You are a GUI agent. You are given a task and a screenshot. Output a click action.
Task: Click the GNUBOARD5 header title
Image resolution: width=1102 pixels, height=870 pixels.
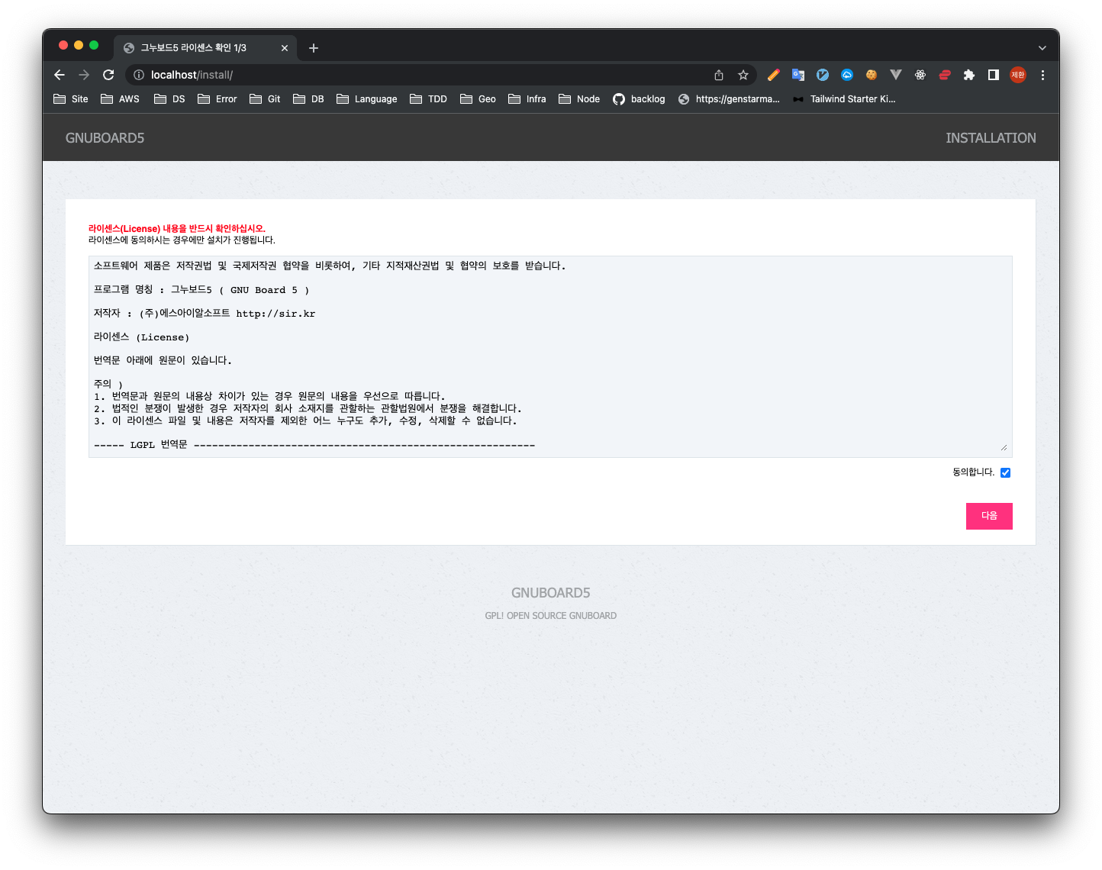[105, 138]
